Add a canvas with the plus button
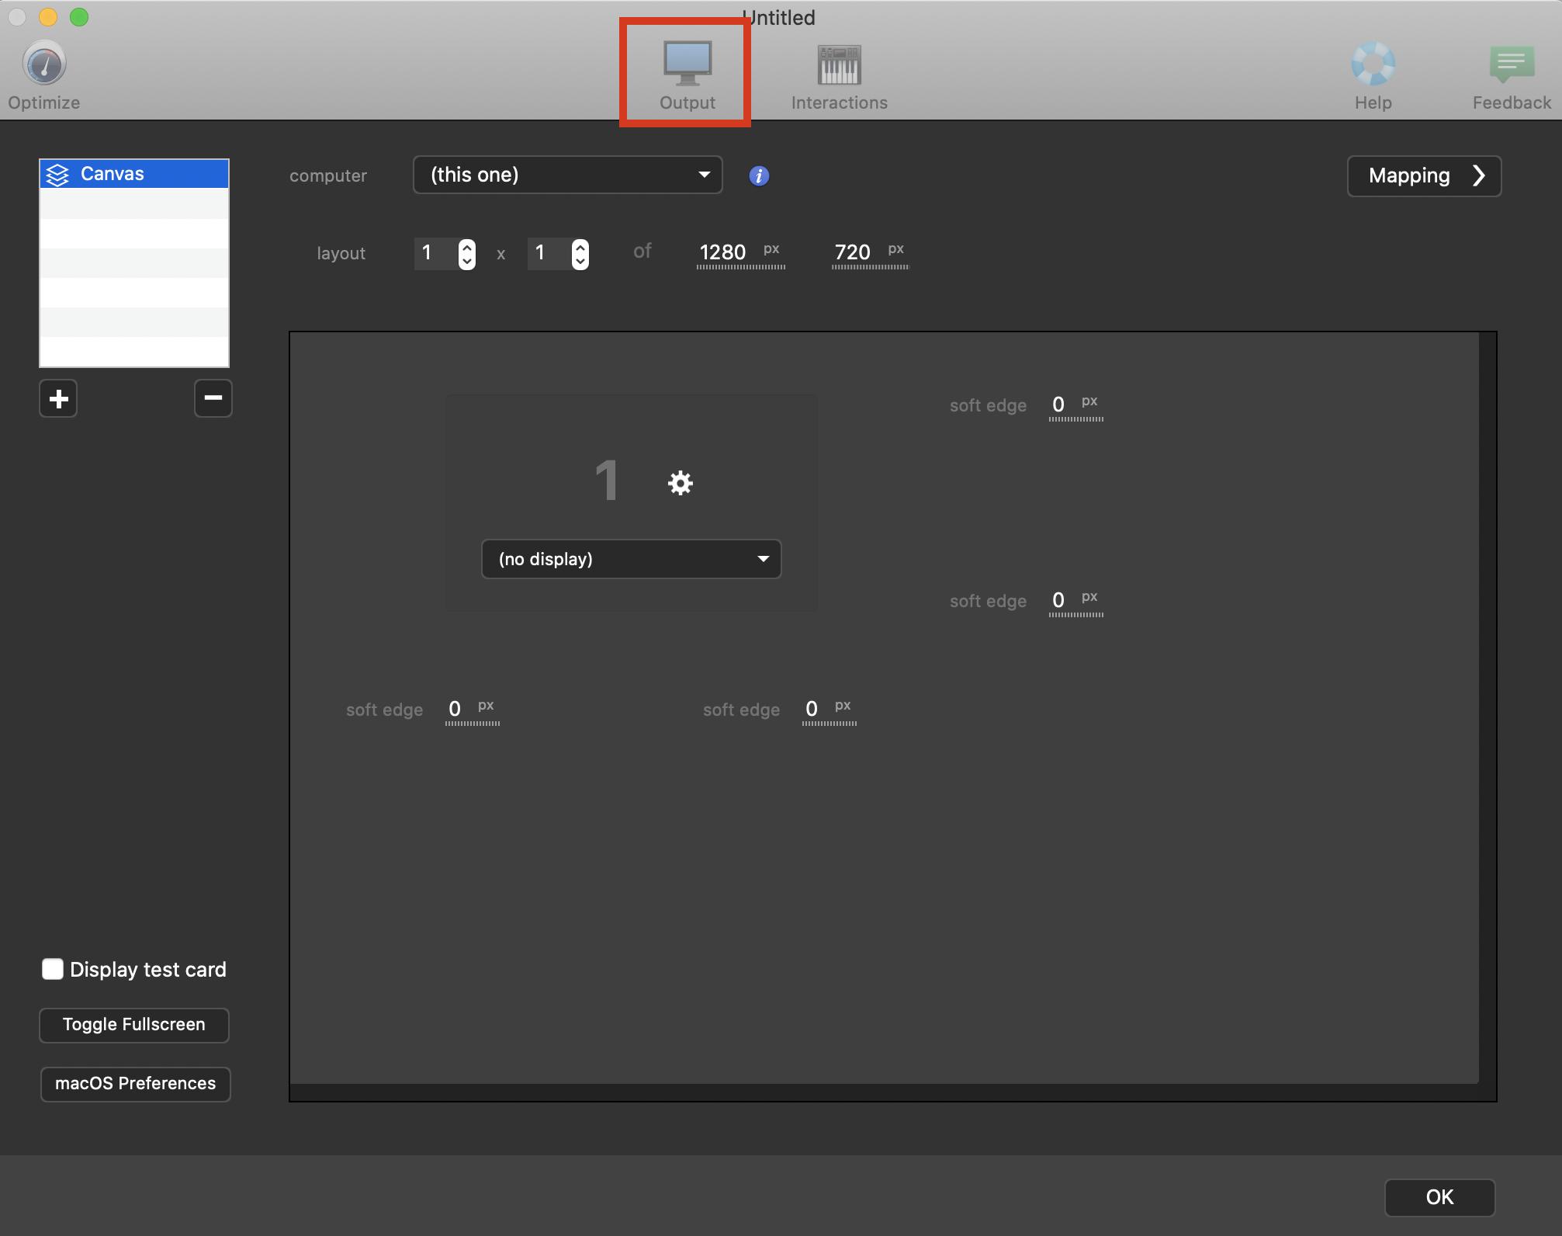1562x1236 pixels. coord(58,398)
